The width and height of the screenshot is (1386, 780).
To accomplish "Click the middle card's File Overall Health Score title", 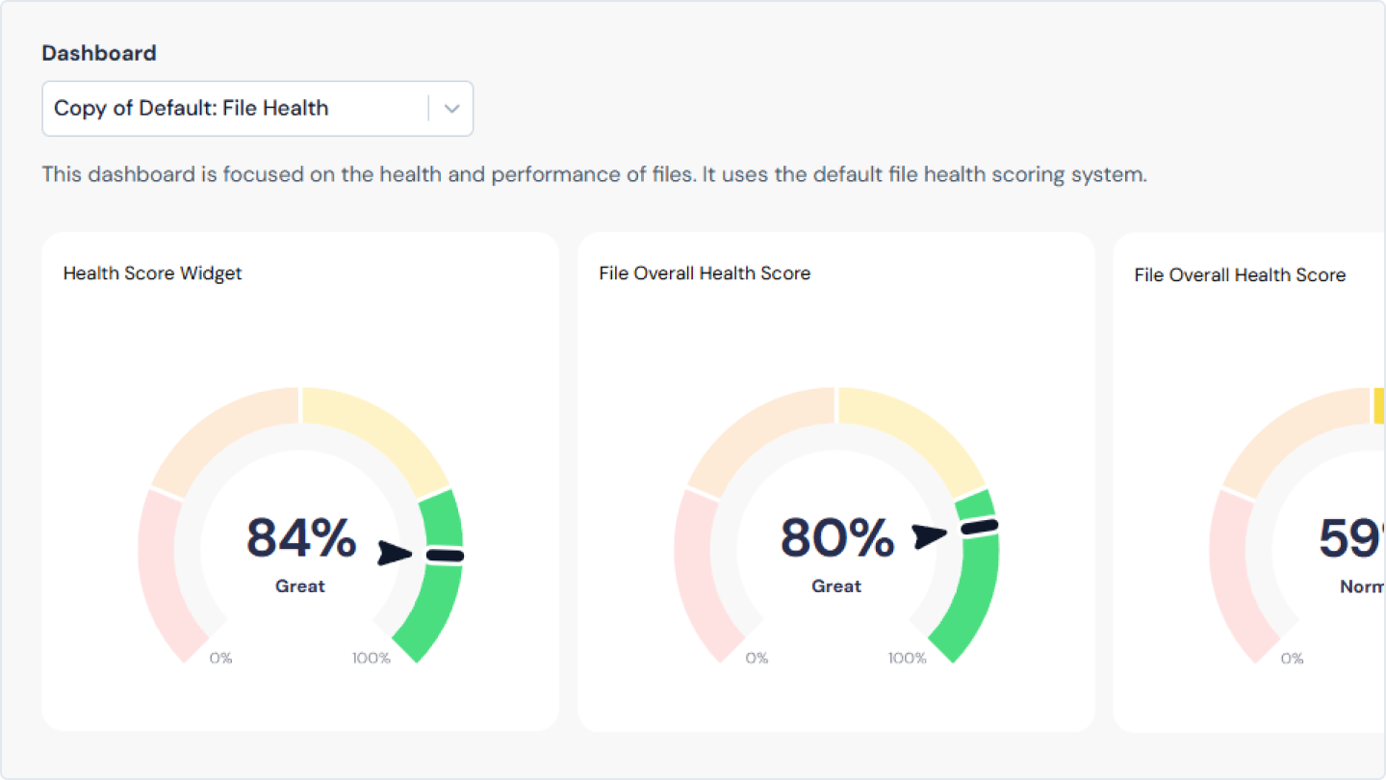I will tap(705, 273).
